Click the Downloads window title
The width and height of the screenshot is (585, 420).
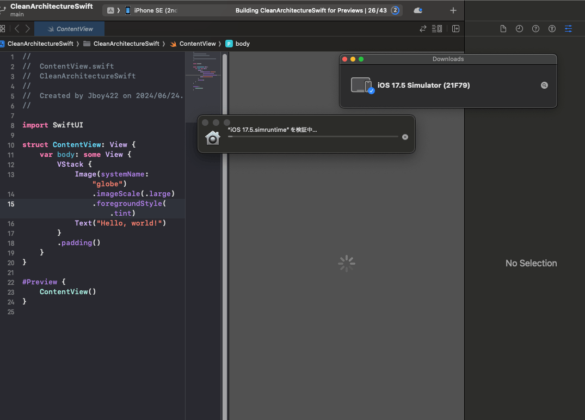click(448, 59)
